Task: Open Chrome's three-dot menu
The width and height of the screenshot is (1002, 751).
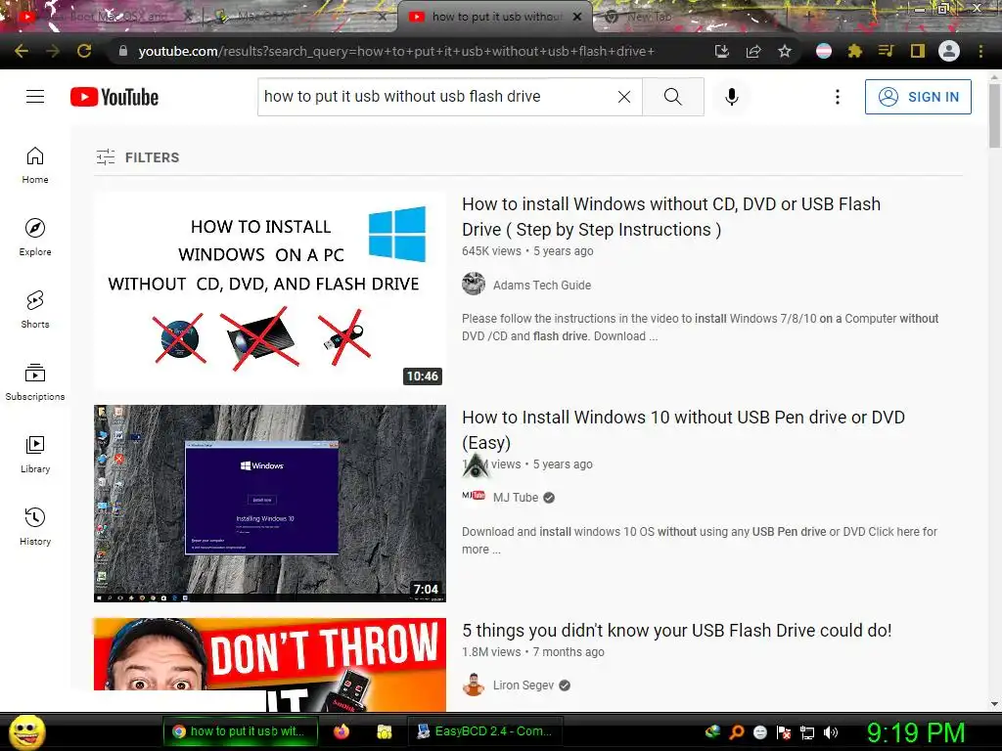Action: point(980,51)
